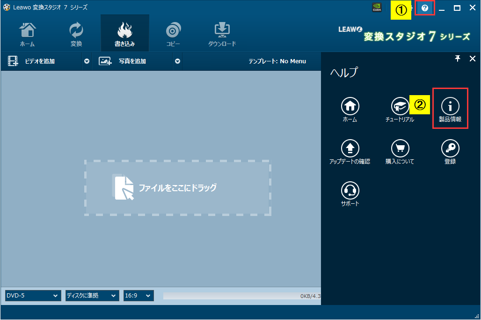Image resolution: width=481 pixels, height=320 pixels.
Task: Open the Support (サポート) headset icon
Action: [x=350, y=191]
